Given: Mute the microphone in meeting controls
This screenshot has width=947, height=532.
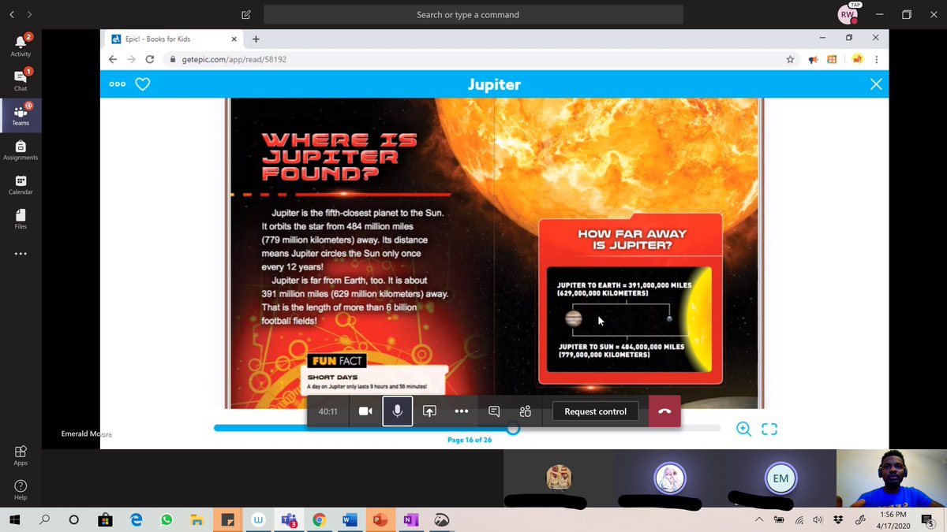Looking at the screenshot, I should (398, 411).
